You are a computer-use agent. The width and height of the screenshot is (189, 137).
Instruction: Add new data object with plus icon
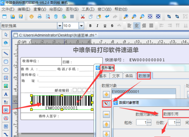tap(106, 94)
